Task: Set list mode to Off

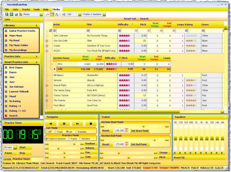Action: [47, 132]
